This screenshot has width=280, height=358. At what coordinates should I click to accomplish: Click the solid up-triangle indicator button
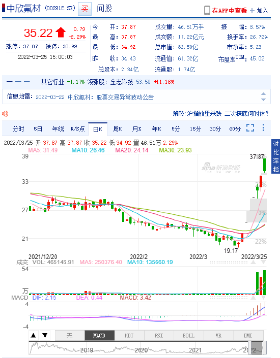click(x=34, y=335)
